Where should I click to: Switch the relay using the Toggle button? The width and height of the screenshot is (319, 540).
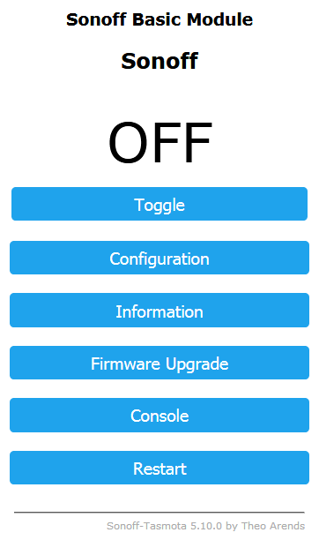pos(159,204)
